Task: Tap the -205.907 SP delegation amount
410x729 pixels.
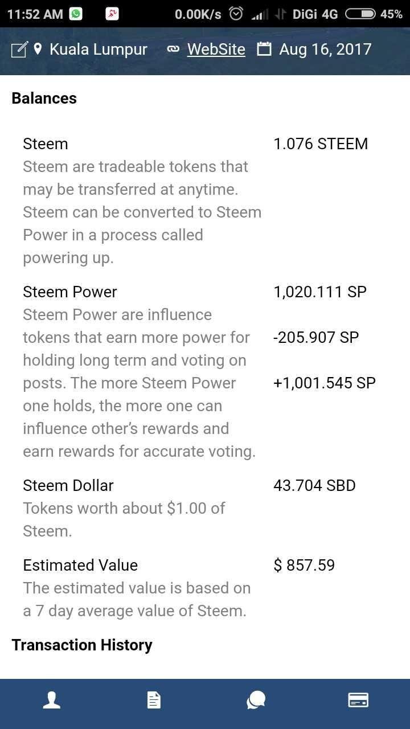Action: coord(316,337)
